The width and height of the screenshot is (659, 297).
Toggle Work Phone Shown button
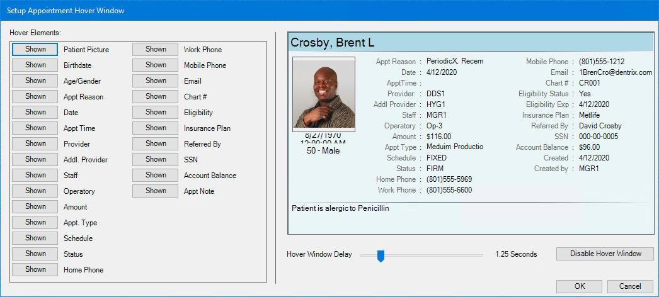156,49
